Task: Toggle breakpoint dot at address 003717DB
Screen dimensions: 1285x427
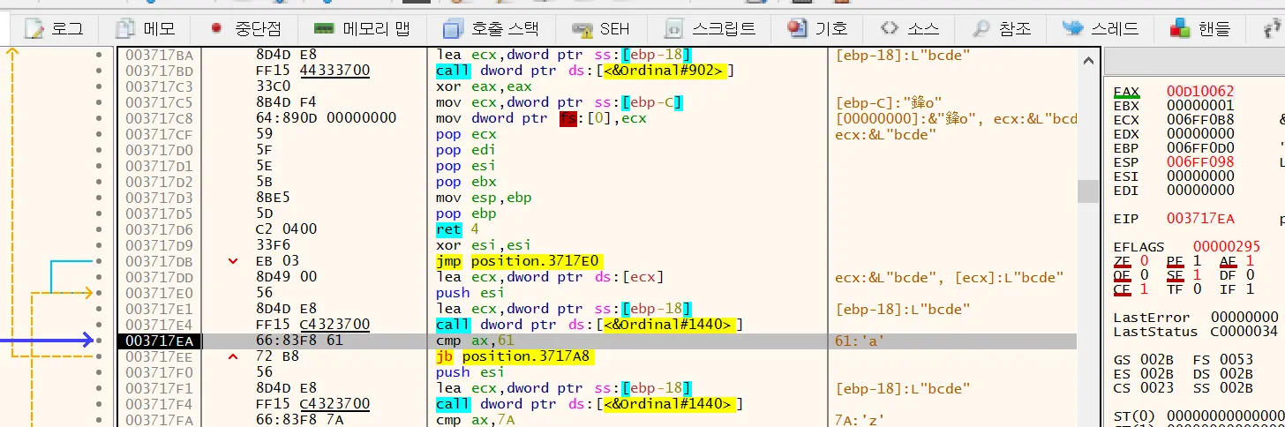Action: tap(99, 261)
